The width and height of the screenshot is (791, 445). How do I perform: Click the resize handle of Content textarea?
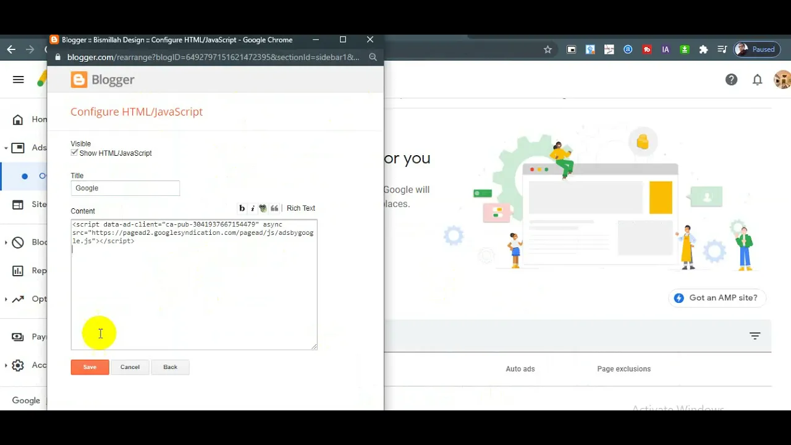[315, 347]
